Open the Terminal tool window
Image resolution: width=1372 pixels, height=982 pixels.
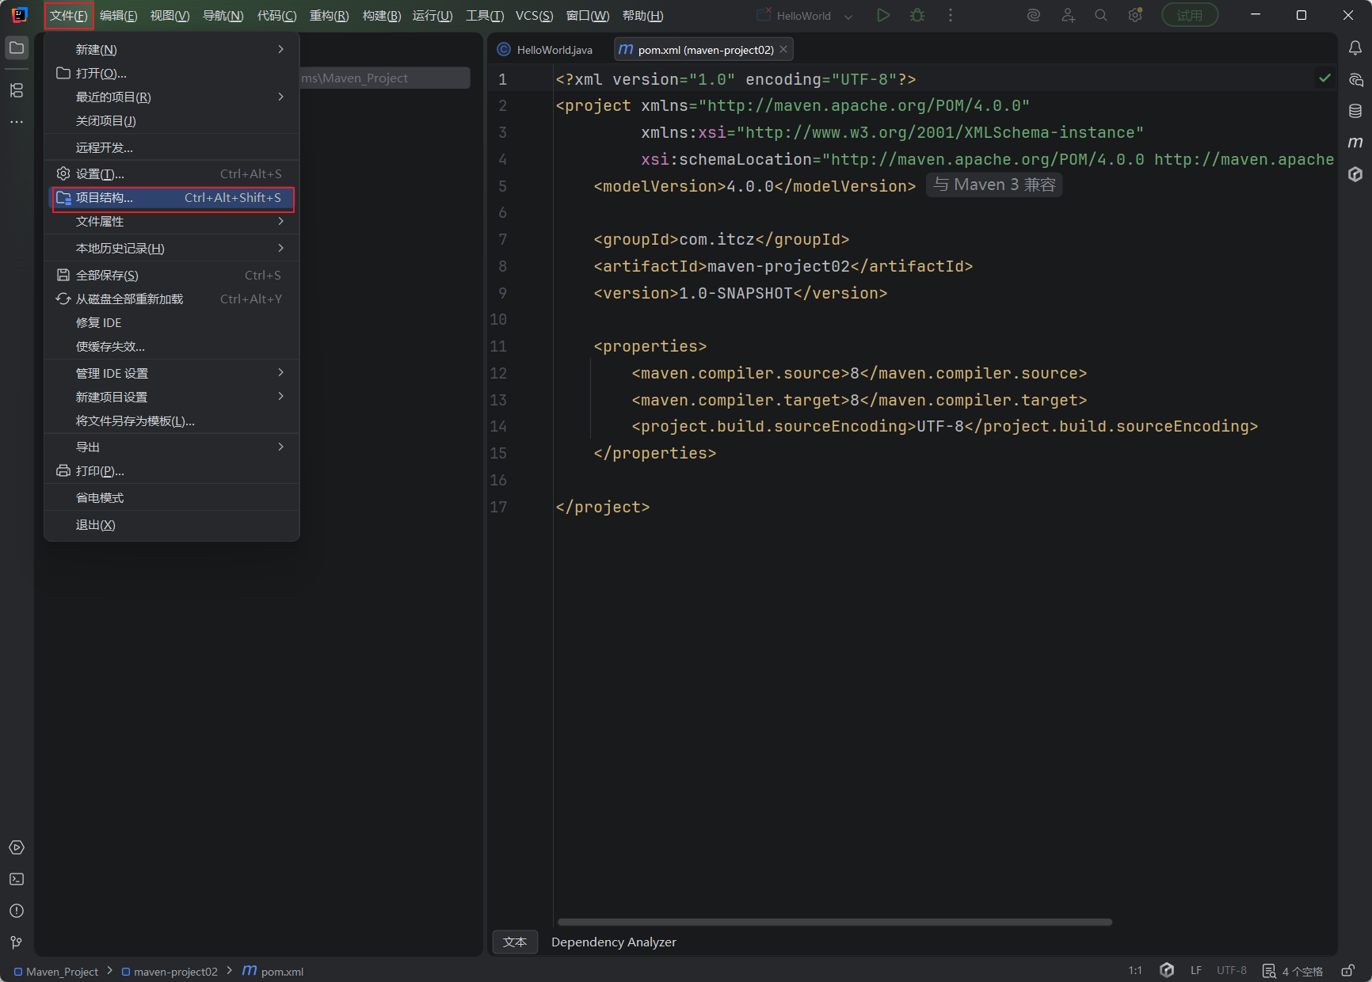(x=17, y=879)
